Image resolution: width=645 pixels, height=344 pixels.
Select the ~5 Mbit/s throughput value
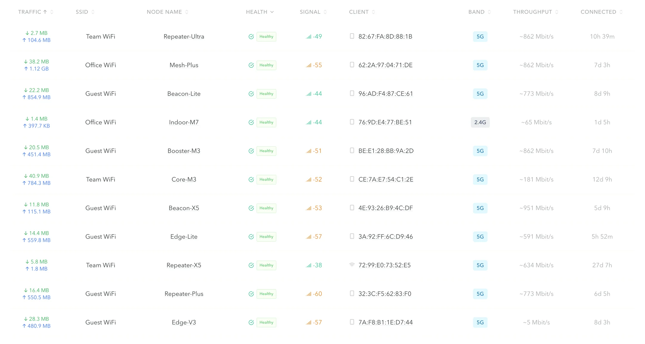coord(537,322)
